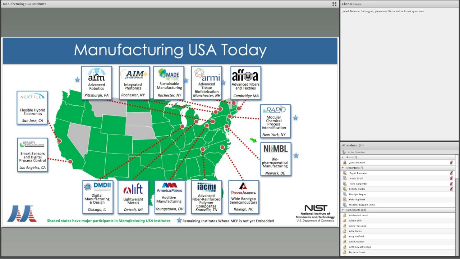Collapse the Presenters (7) group
This screenshot has height=259, width=460.
click(x=343, y=168)
